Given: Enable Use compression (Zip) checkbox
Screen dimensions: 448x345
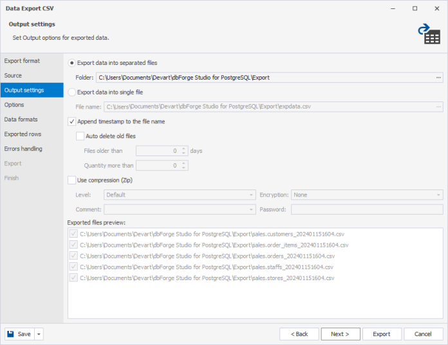Looking at the screenshot, I should click(x=71, y=180).
